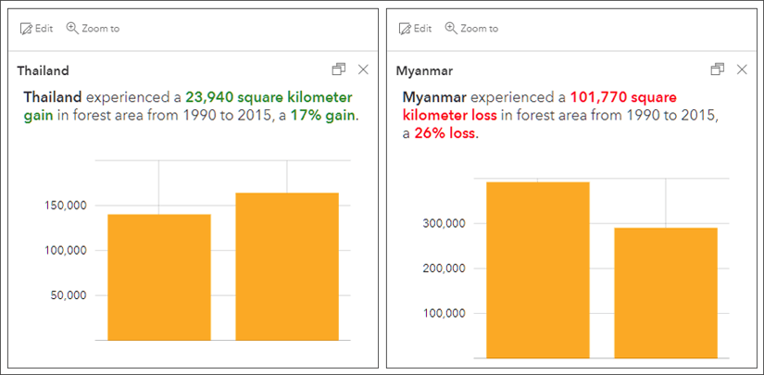
Task: Click the Zoom to magnifier in Thailand popup
Action: click(x=72, y=29)
